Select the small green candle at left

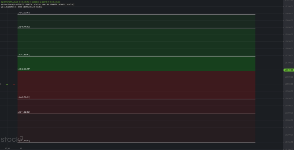click(7, 85)
